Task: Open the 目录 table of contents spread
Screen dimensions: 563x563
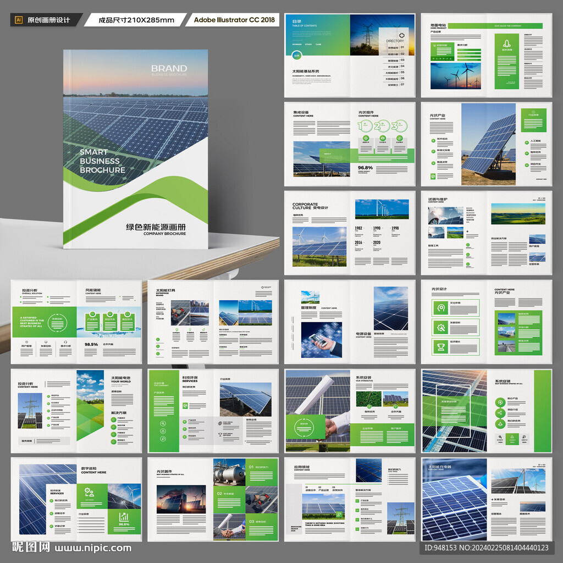Action: click(x=350, y=56)
